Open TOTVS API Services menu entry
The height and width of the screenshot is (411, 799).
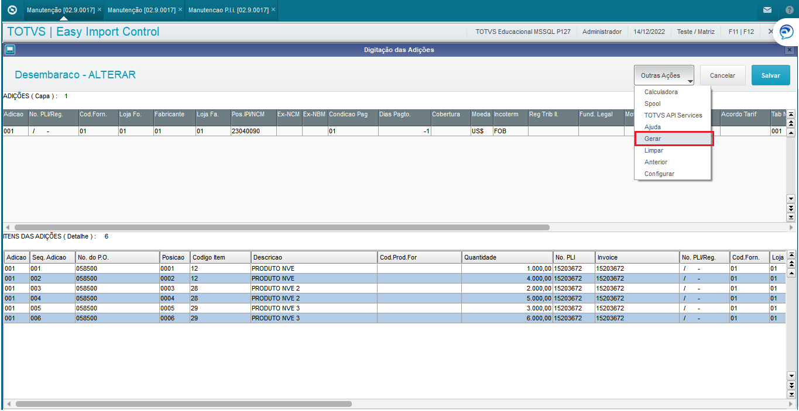[673, 115]
